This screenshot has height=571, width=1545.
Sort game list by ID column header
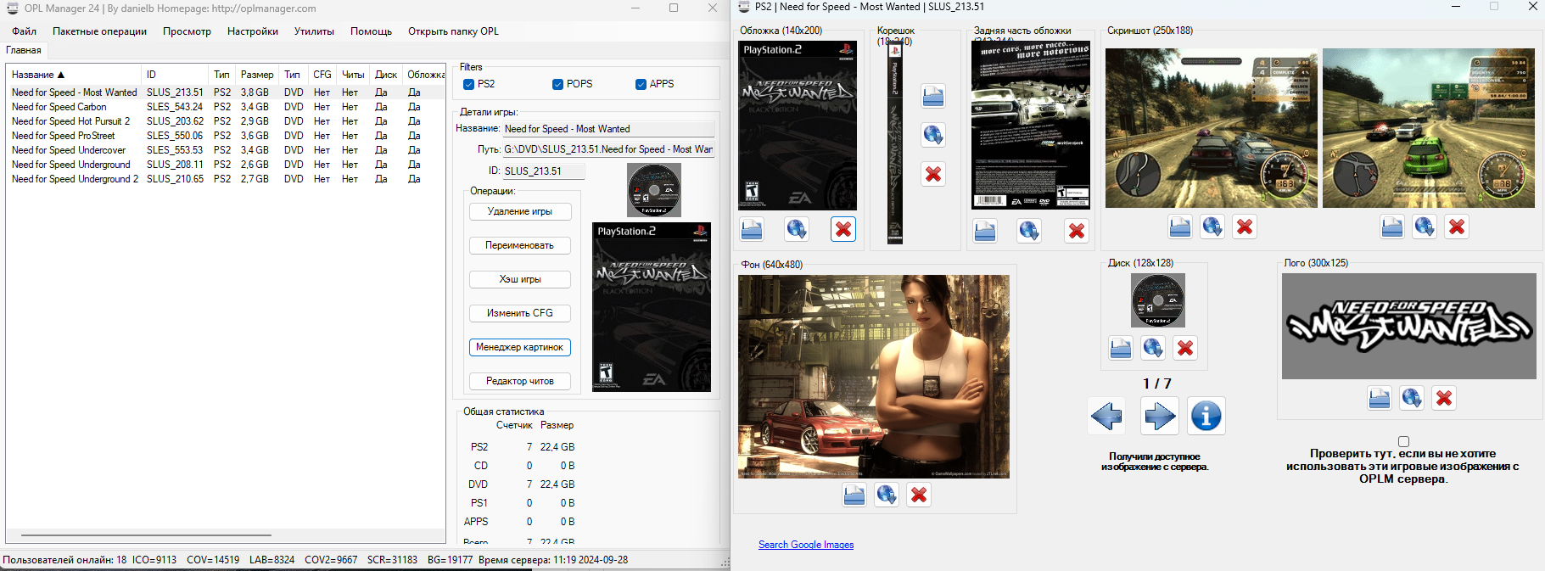pos(174,75)
